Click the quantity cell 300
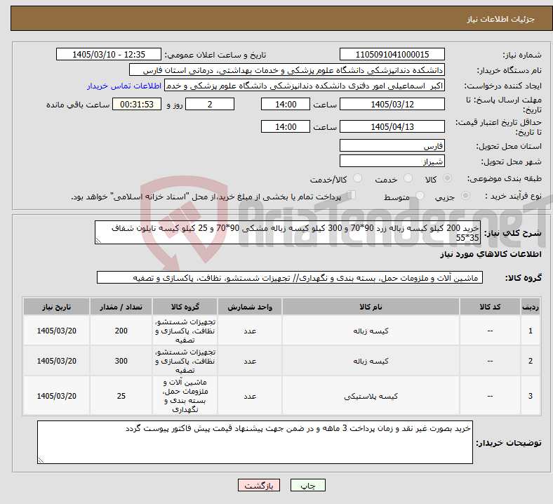This screenshot has width=553, height=504. [121, 361]
